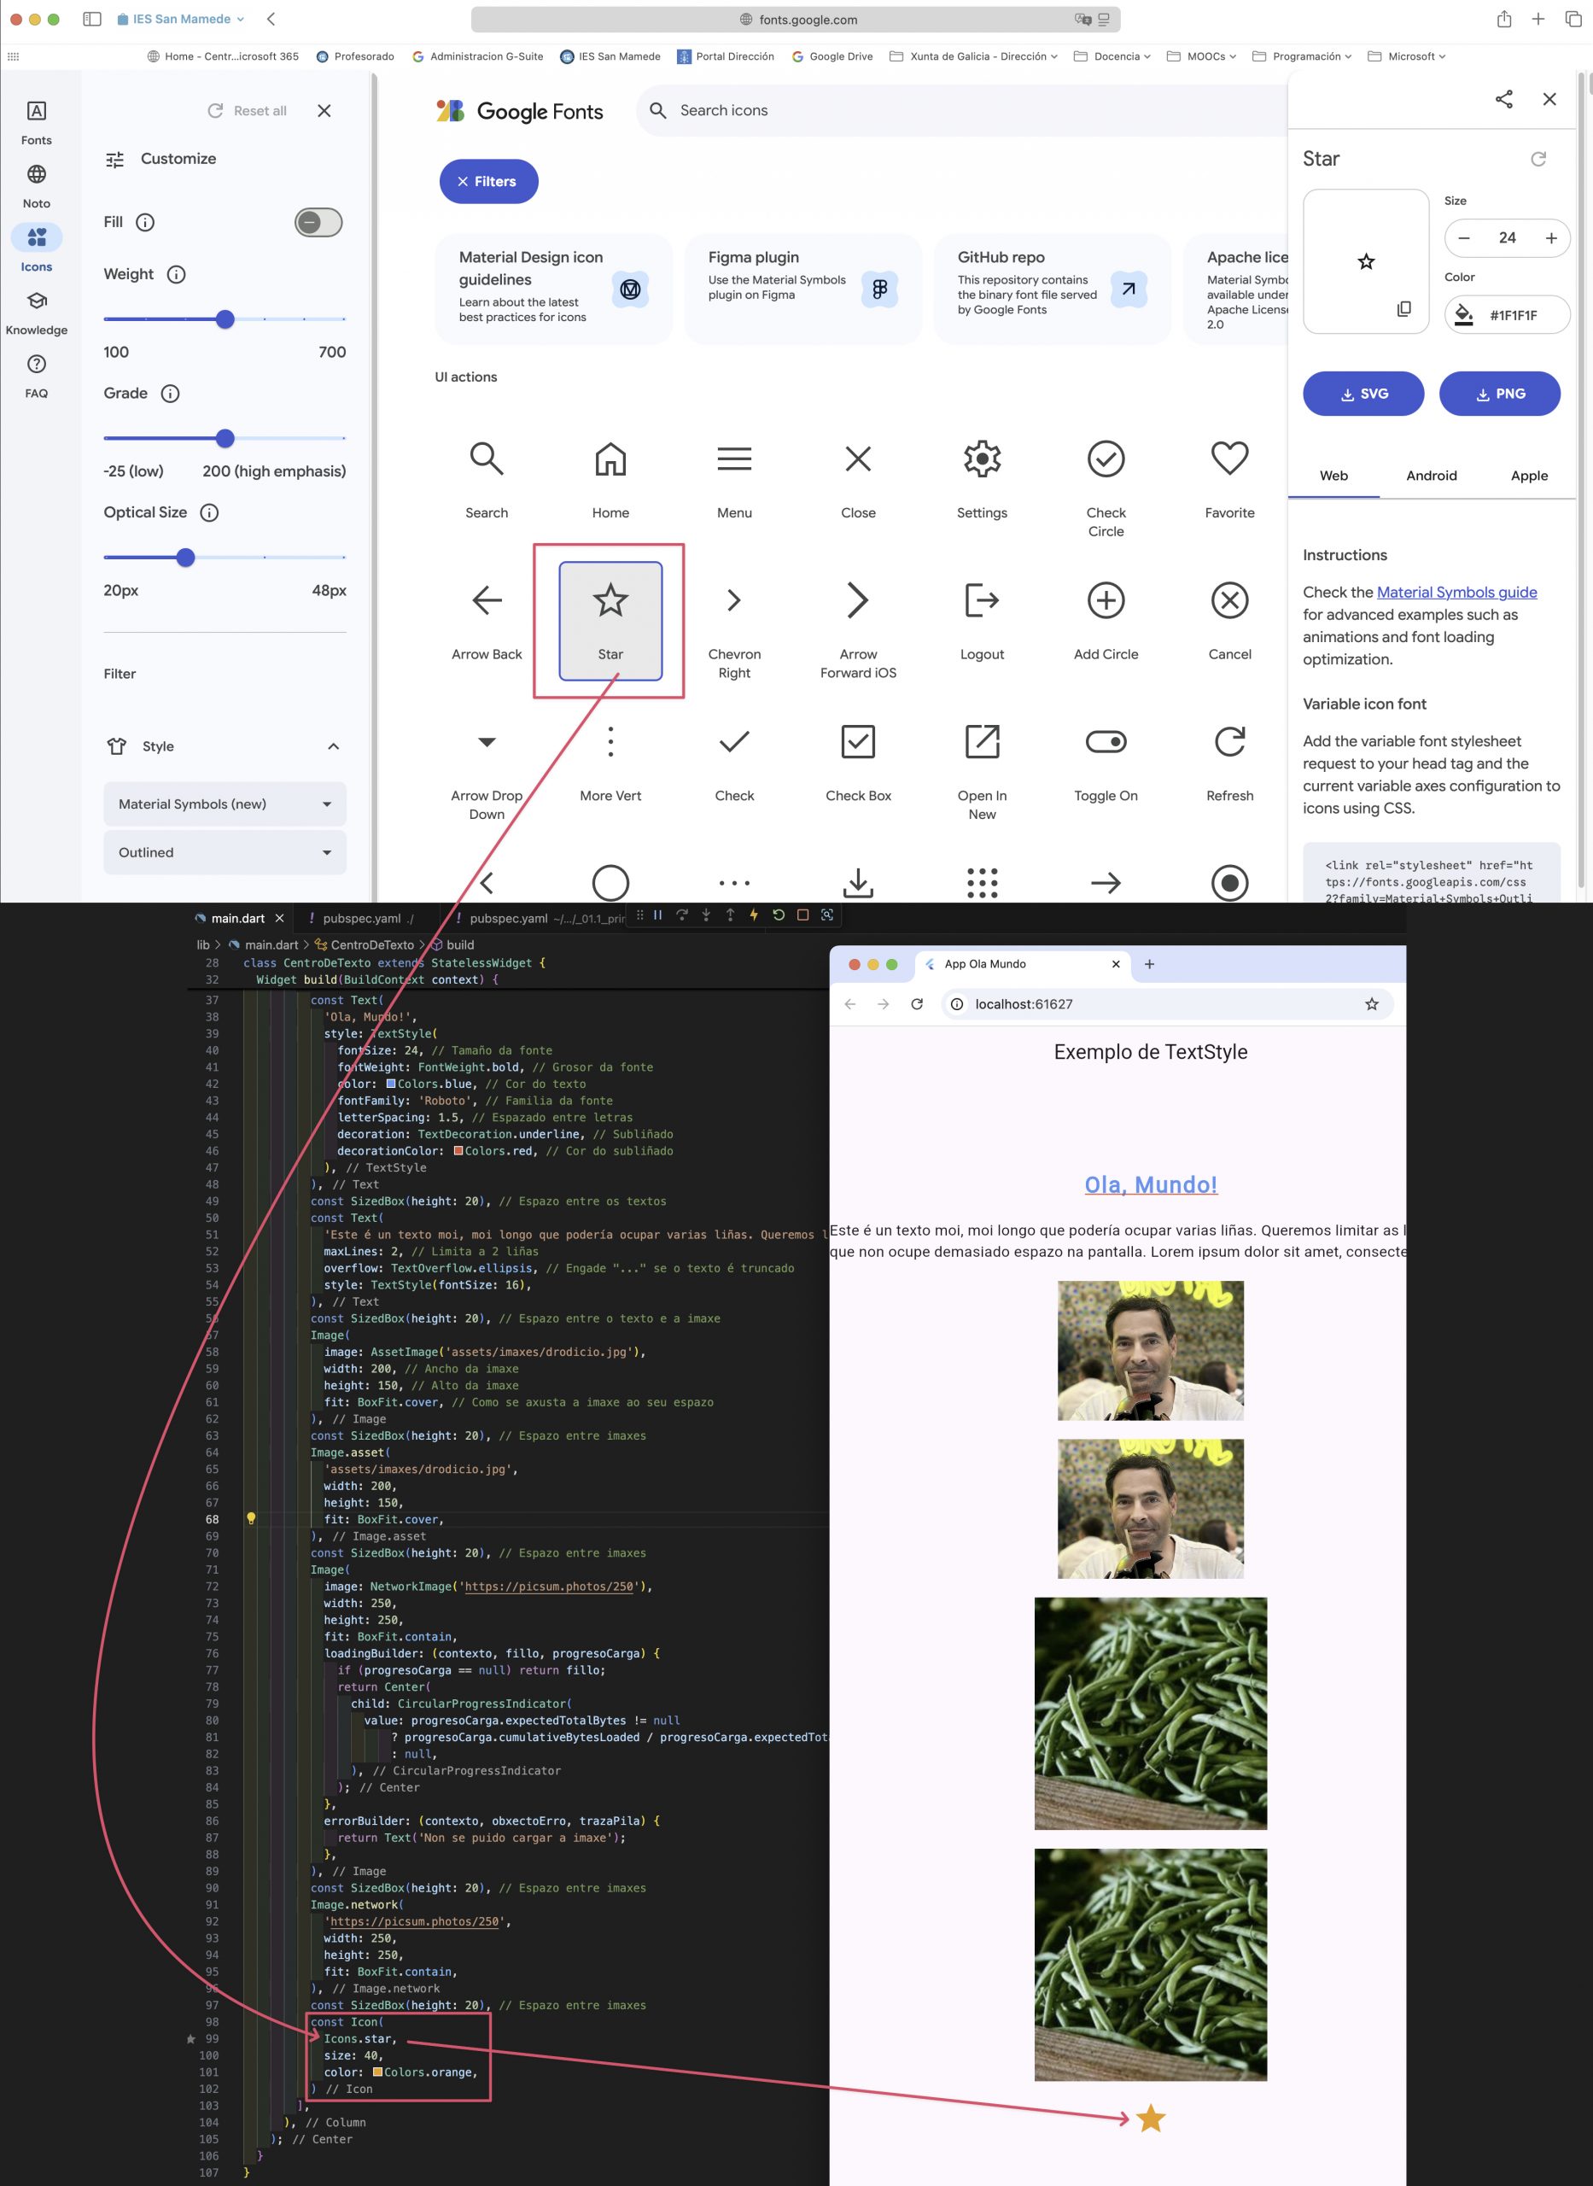Bookmark localhost page with star button
This screenshot has width=1593, height=2186.
pyautogui.click(x=1371, y=1004)
